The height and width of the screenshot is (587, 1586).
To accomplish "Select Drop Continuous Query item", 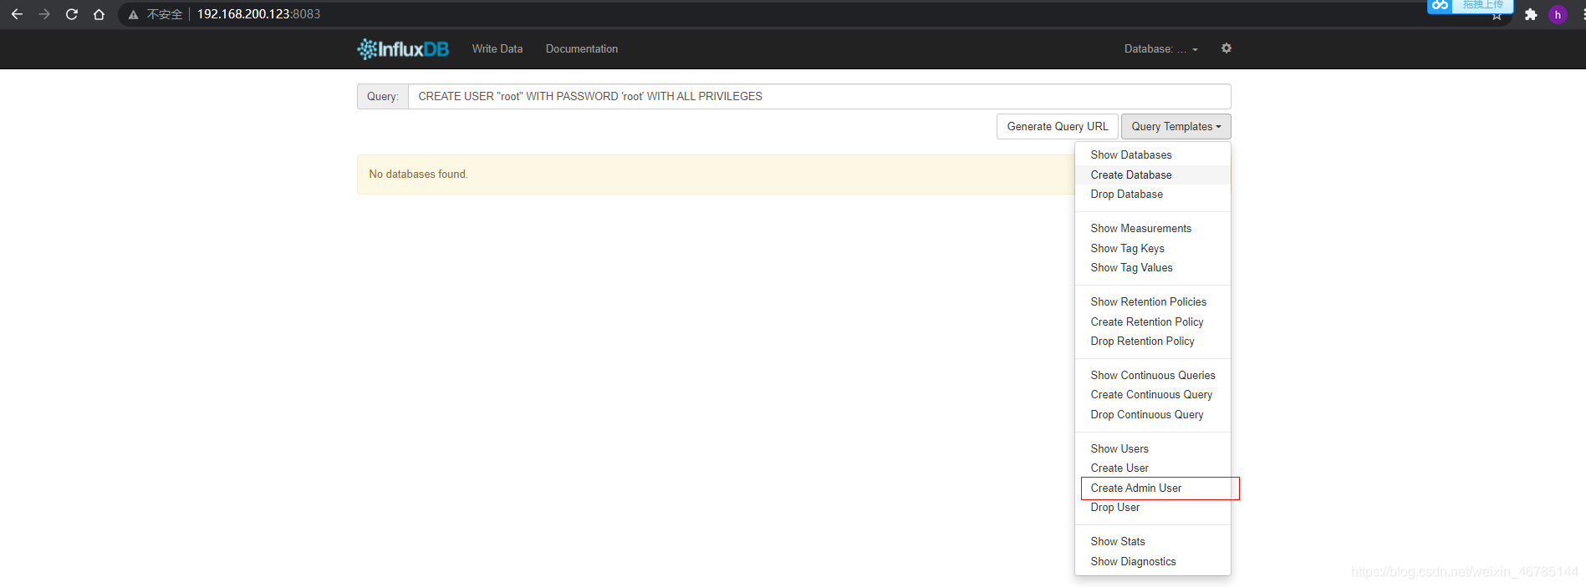I will (1152, 415).
